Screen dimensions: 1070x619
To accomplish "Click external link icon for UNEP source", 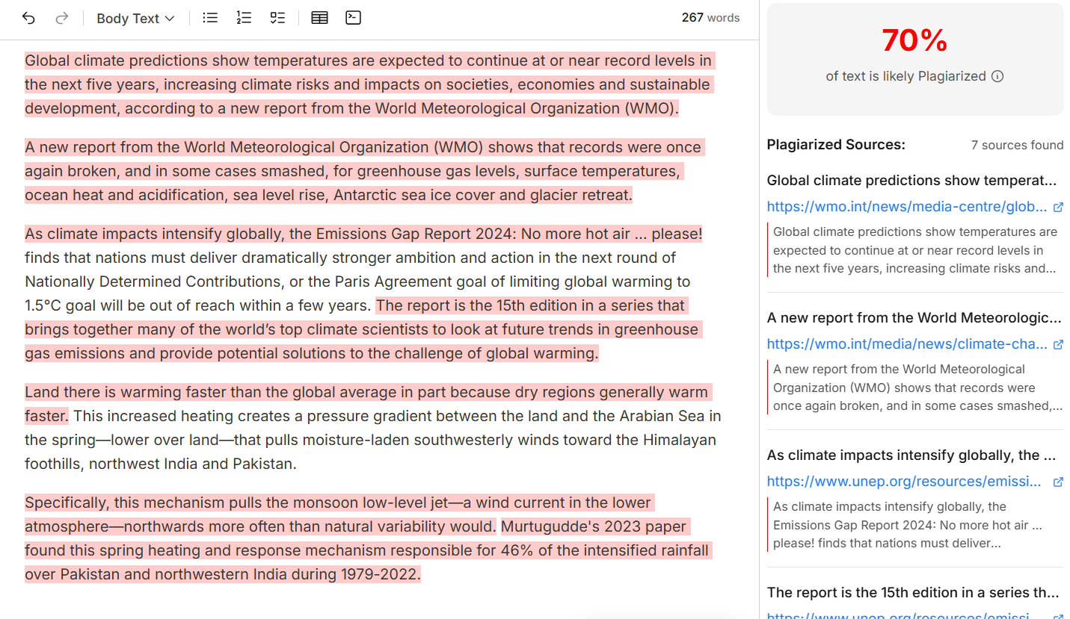I will click(1058, 482).
